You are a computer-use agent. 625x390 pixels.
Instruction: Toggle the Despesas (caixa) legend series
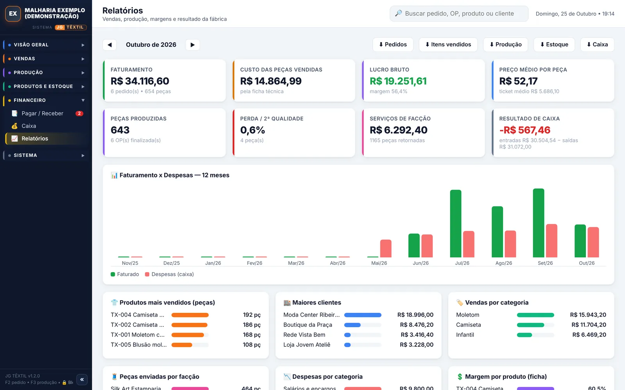169,274
